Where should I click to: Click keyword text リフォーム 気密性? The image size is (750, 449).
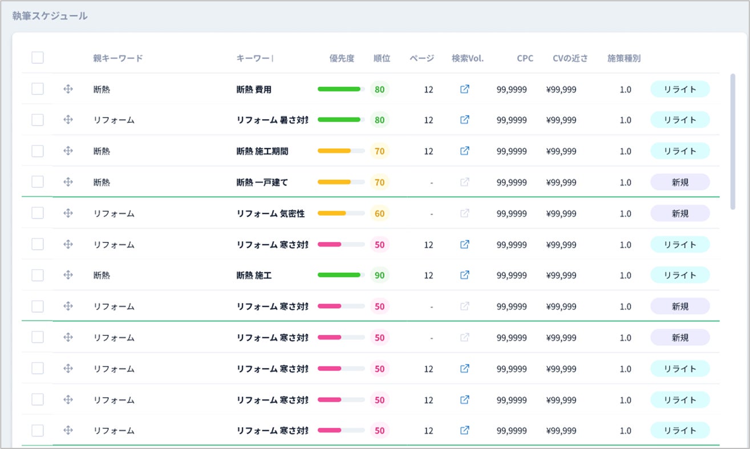(270, 213)
